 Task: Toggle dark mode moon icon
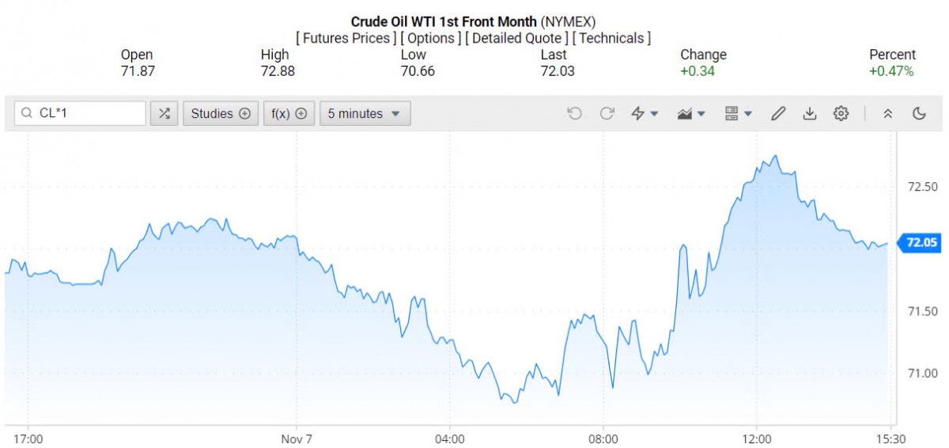(919, 113)
